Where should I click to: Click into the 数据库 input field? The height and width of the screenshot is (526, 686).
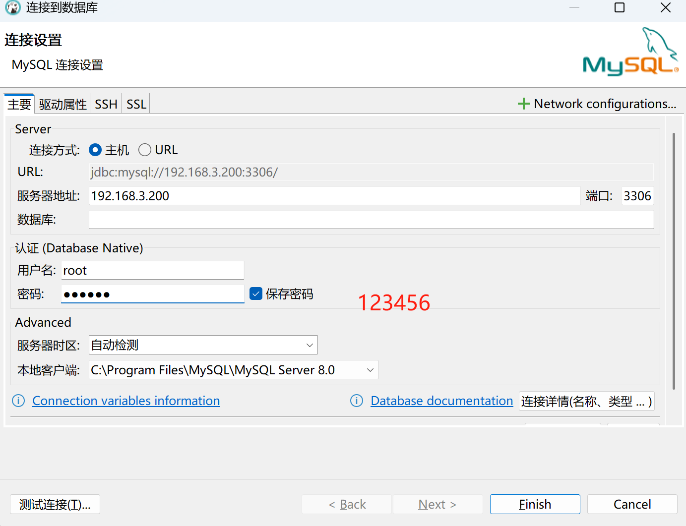371,220
